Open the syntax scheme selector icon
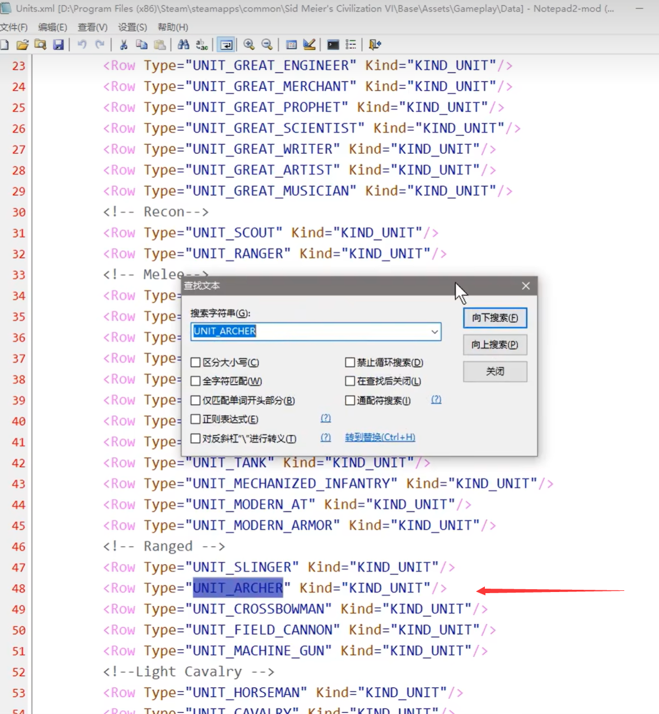 pyautogui.click(x=291, y=45)
